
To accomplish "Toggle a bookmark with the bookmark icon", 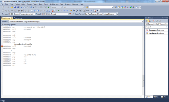I will point(32,11).
